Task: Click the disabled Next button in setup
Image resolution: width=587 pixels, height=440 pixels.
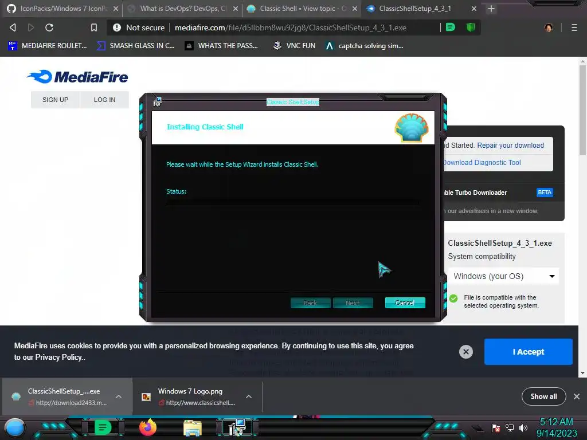Action: tap(353, 302)
